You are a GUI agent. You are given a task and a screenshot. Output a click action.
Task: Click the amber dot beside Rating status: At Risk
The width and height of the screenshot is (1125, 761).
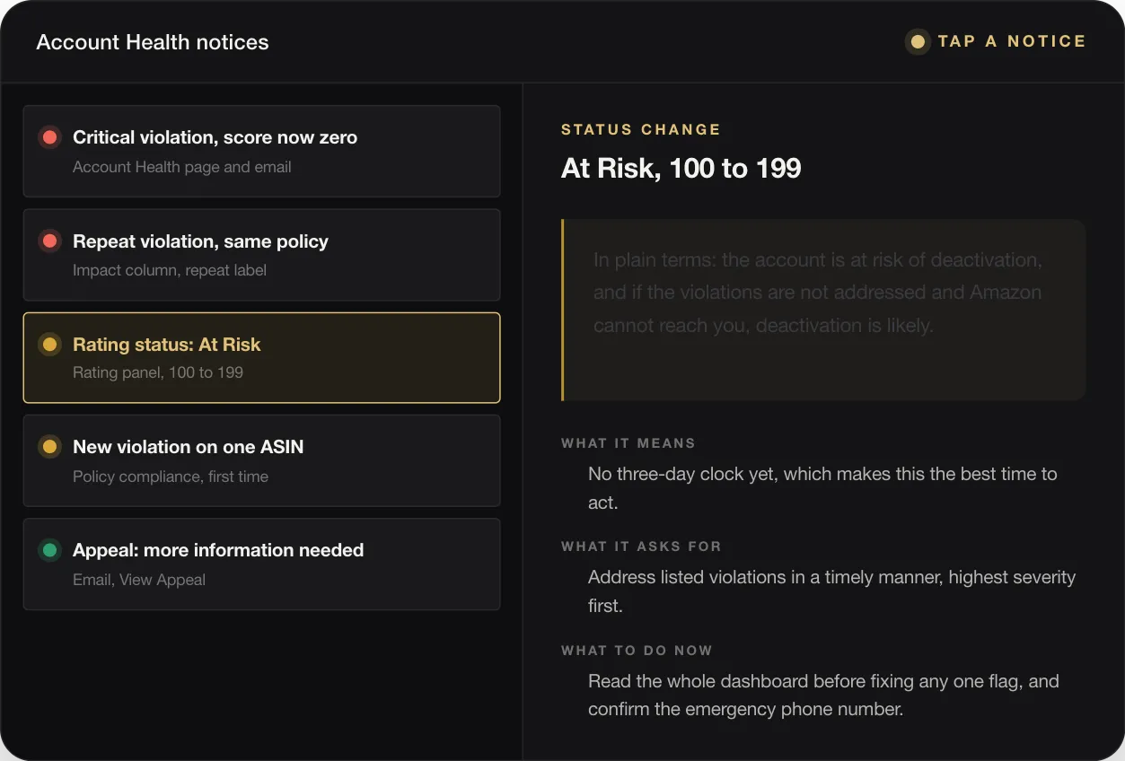[50, 344]
